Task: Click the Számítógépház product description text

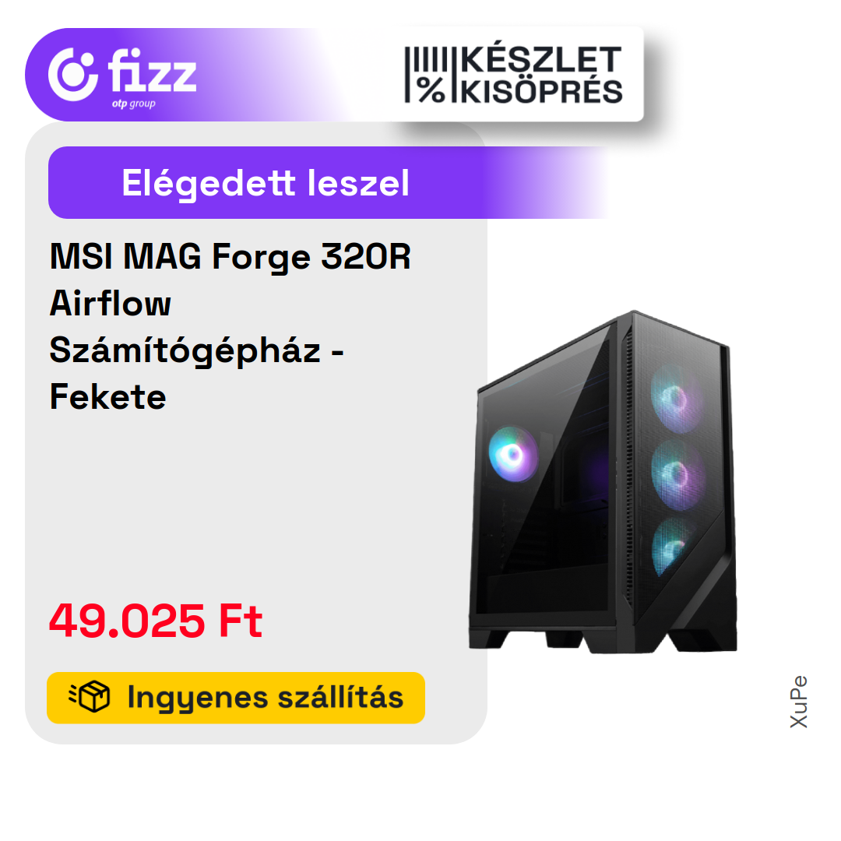Action: pos(185,351)
